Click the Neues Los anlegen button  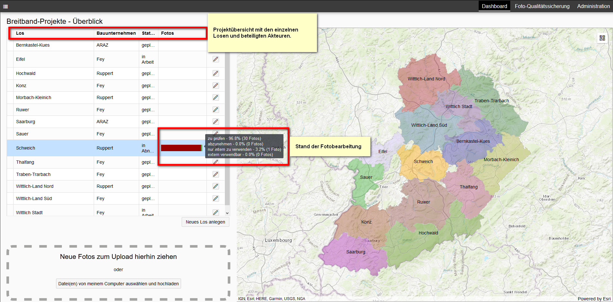pos(206,222)
